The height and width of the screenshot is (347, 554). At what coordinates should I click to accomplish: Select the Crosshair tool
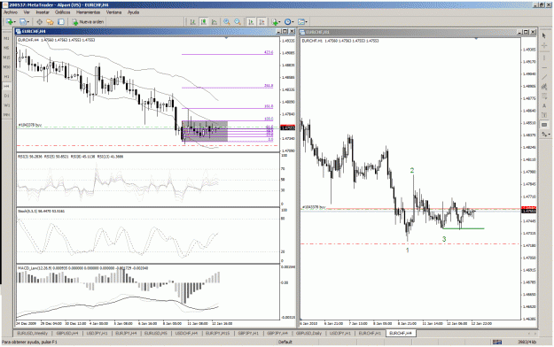(x=544, y=45)
